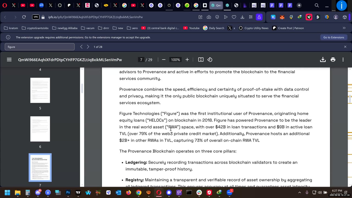Expand hidden bookmarks with double chevron
Screen dimensions: 352x198
point(344,28)
